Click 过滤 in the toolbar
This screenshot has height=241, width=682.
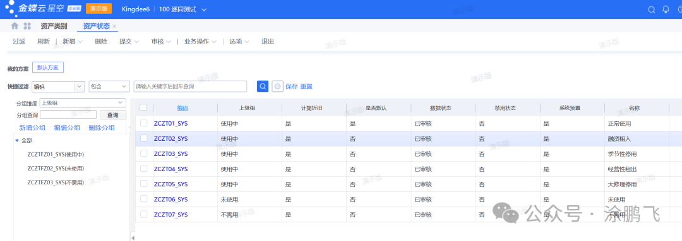(x=19, y=42)
